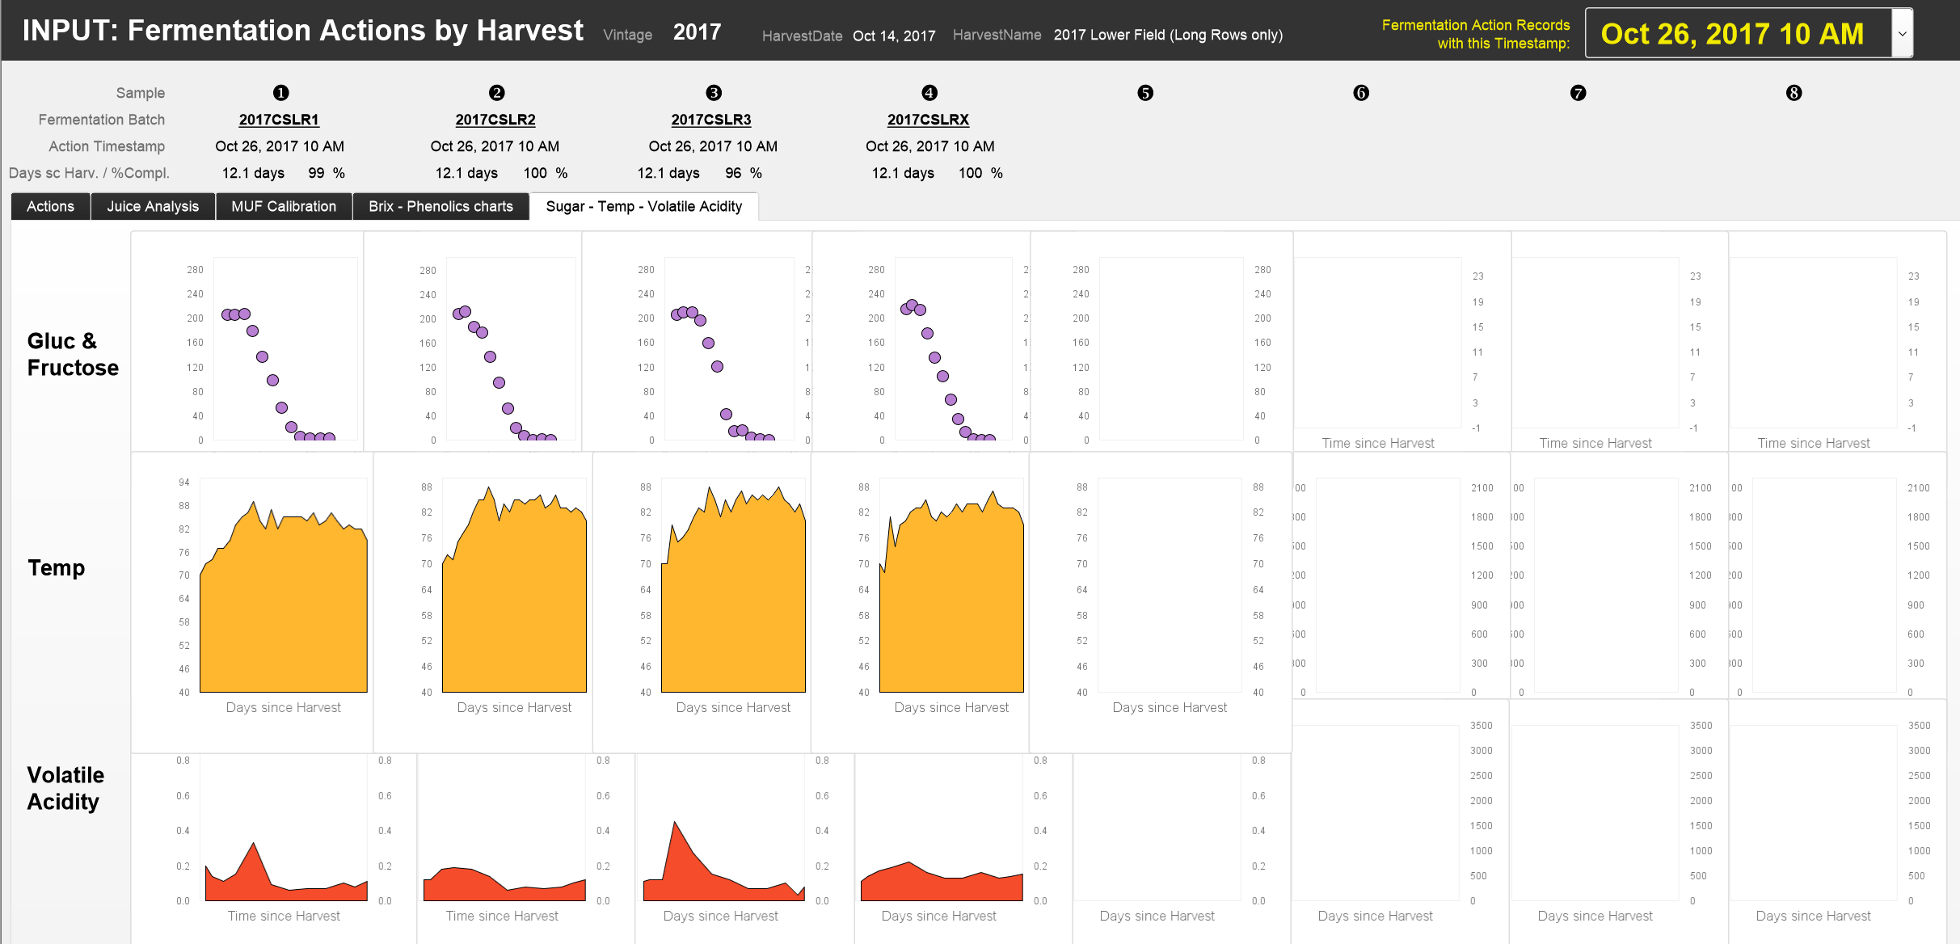Click sample 3 completion value 96 %

point(744,173)
